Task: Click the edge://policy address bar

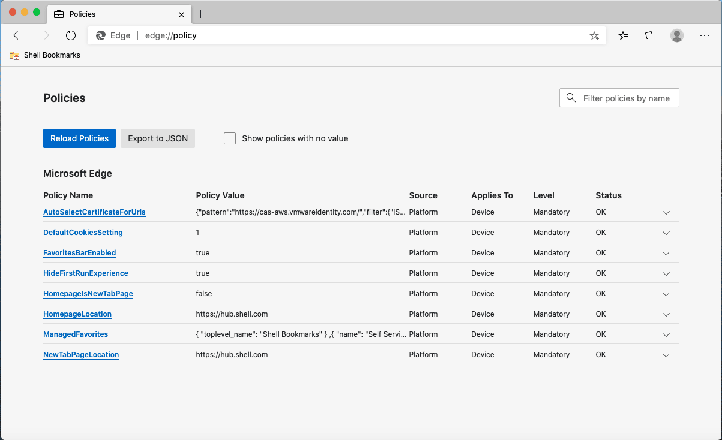Action: click(347, 35)
